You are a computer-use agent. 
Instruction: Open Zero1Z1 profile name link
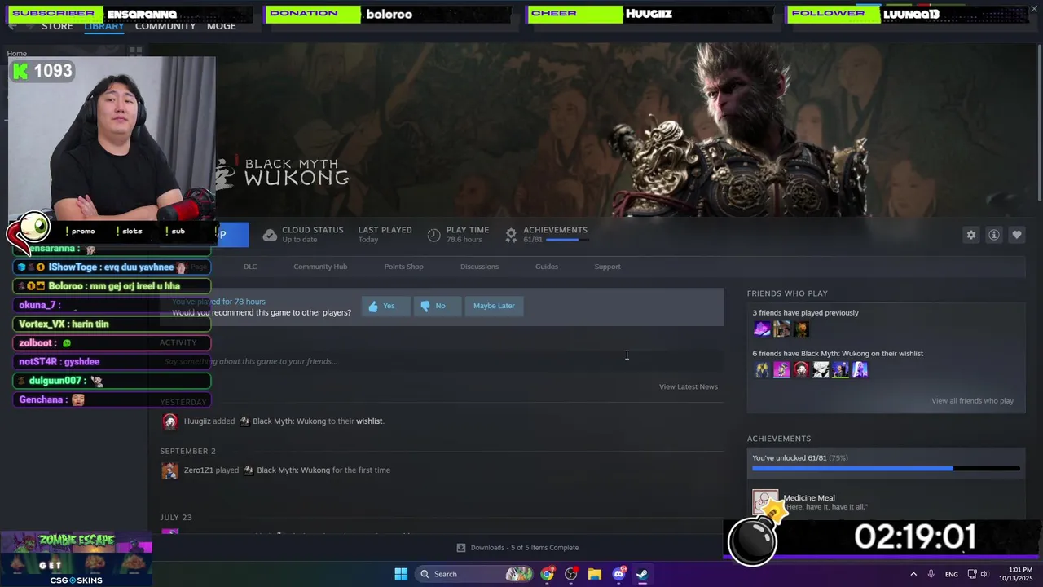pos(198,470)
